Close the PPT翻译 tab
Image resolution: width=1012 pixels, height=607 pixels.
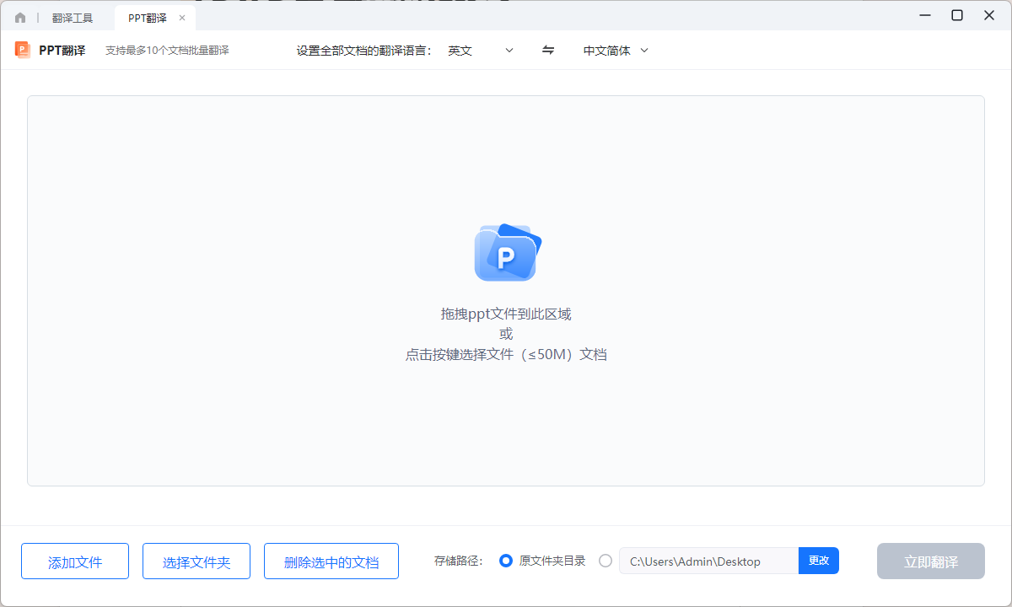[x=182, y=18]
